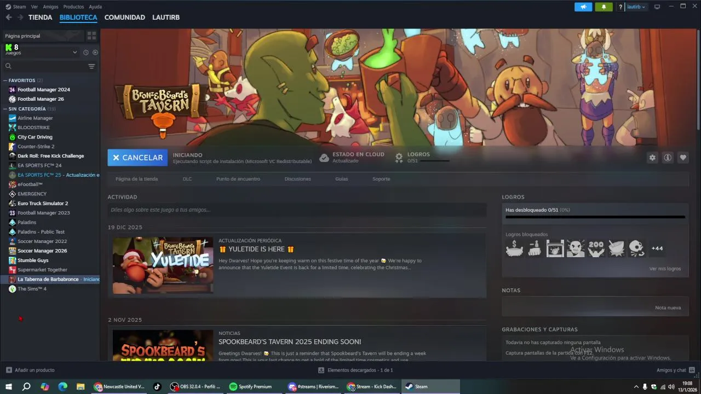Create a Nota nueva
Image resolution: width=701 pixels, height=394 pixels.
click(x=668, y=308)
